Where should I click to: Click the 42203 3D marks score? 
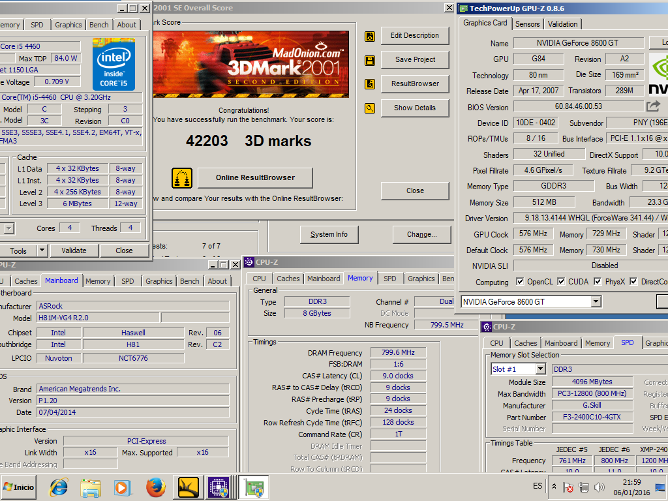[249, 141]
